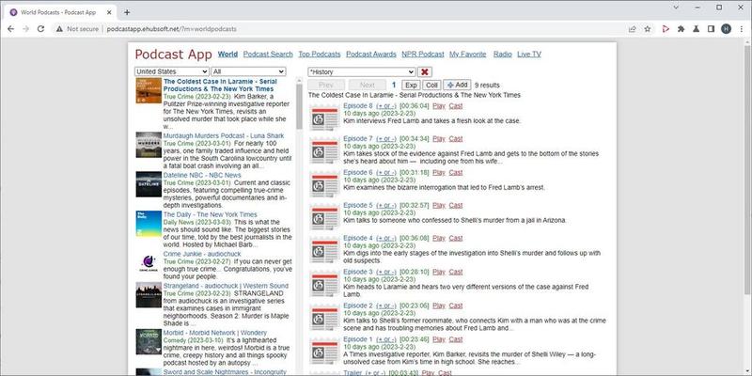This screenshot has width=752, height=376.
Task: Open the Podcast Awards tab
Action: pos(371,55)
